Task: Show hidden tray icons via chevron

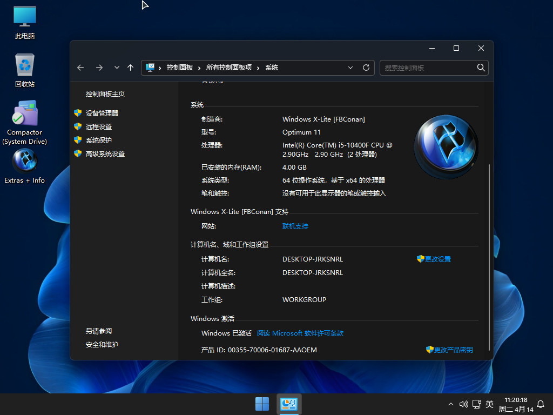Action: coord(450,404)
